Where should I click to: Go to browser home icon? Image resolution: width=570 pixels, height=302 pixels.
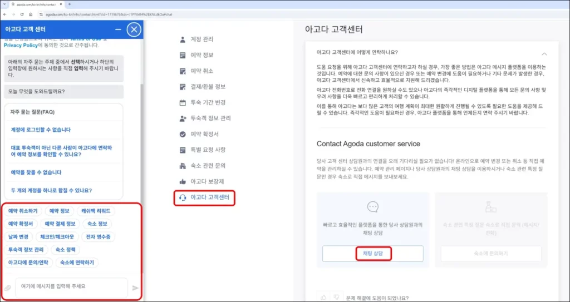pyautogui.click(x=31, y=14)
